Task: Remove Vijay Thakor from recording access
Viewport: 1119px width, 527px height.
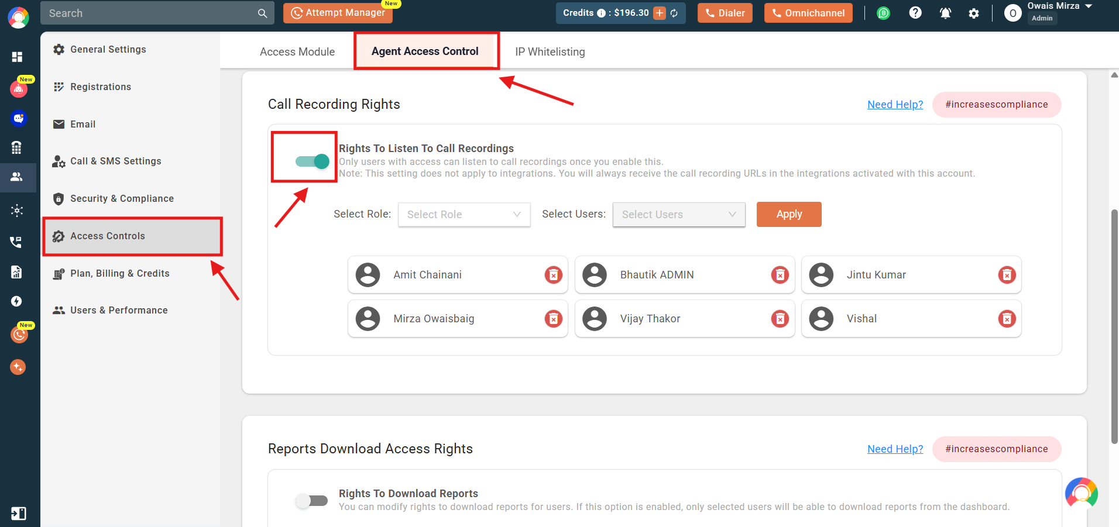Action: coord(780,319)
